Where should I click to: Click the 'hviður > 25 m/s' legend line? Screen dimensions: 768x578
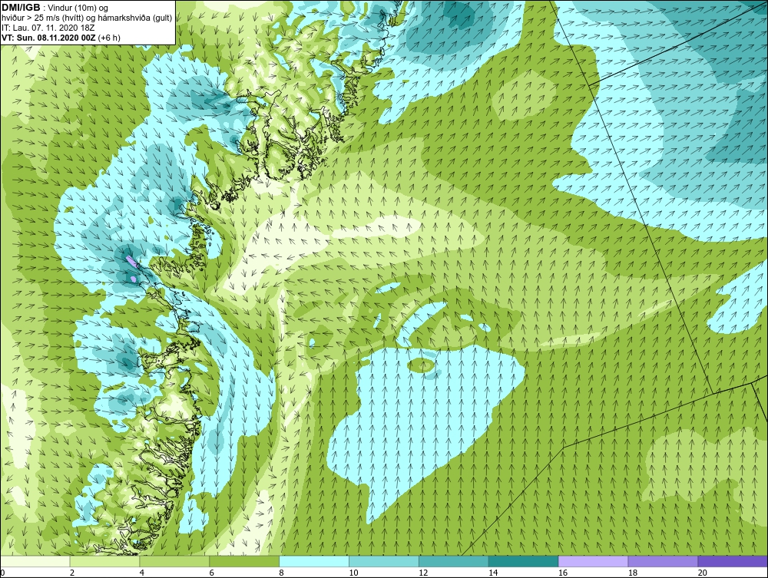[x=88, y=18]
